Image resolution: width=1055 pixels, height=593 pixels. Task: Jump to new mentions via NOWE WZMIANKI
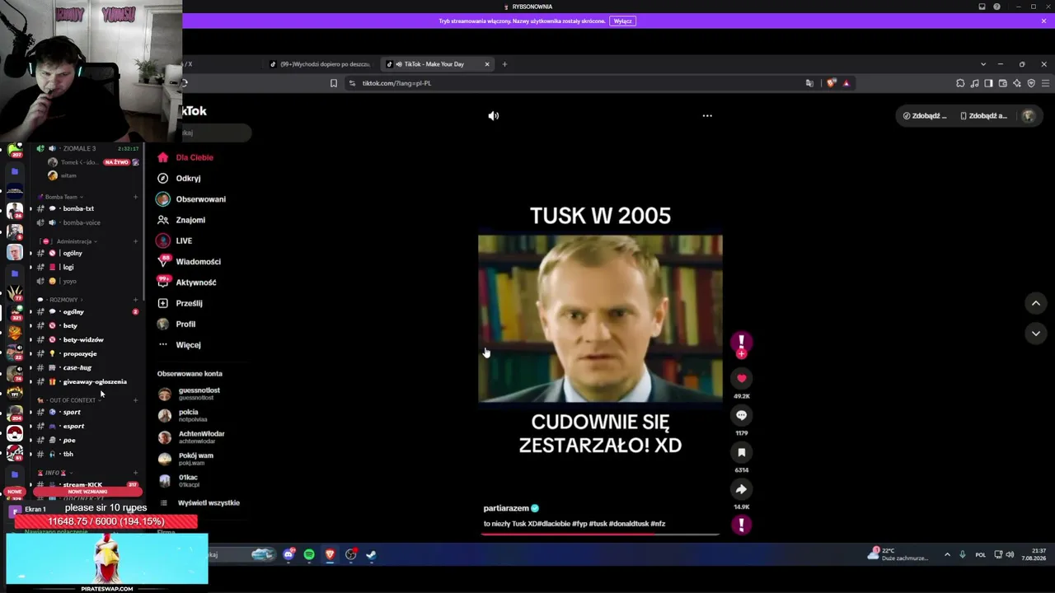(x=87, y=492)
